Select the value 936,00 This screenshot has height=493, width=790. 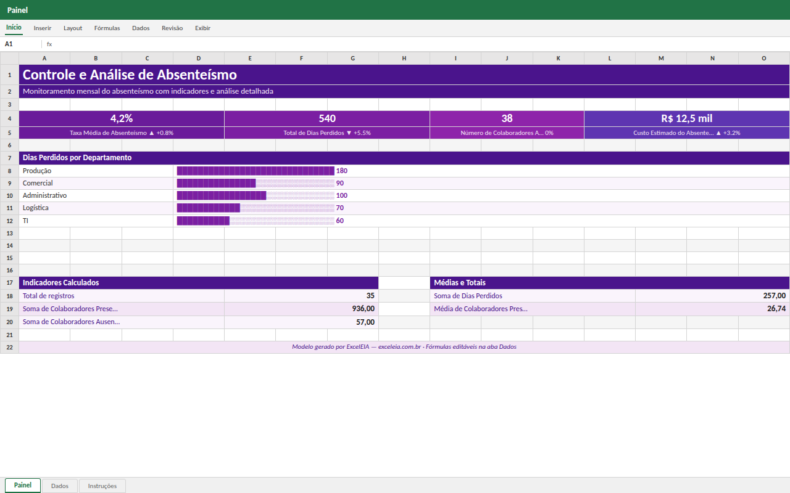(x=302, y=309)
